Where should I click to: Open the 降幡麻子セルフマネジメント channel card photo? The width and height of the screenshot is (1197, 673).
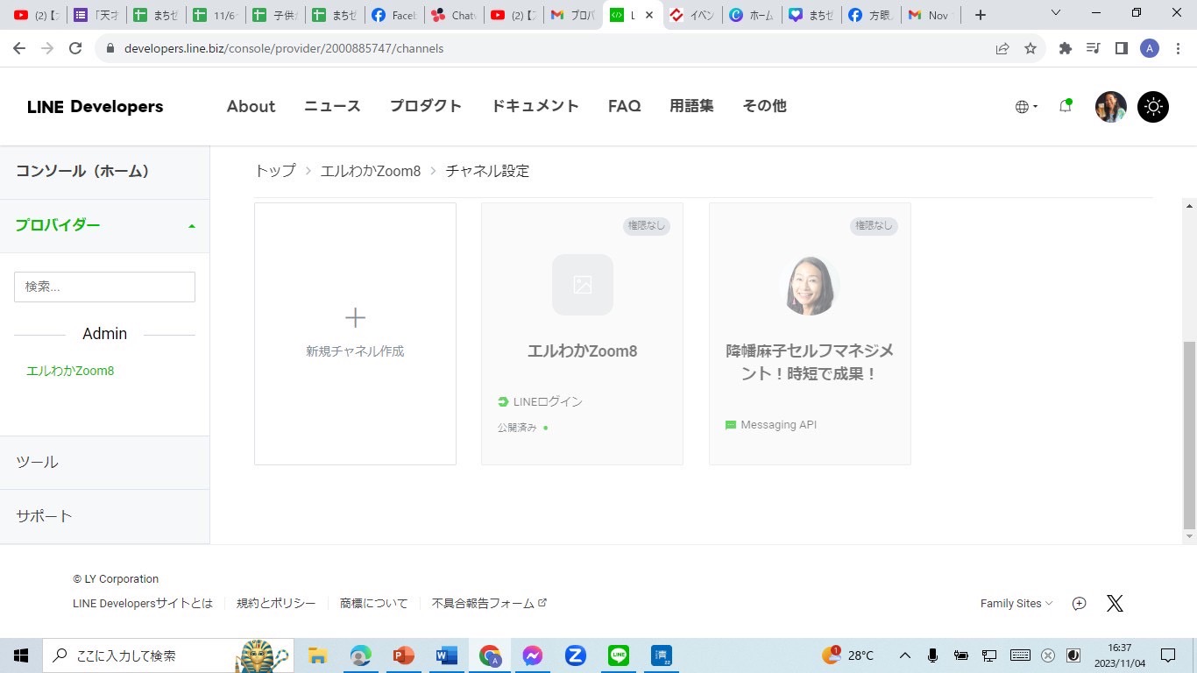click(809, 285)
